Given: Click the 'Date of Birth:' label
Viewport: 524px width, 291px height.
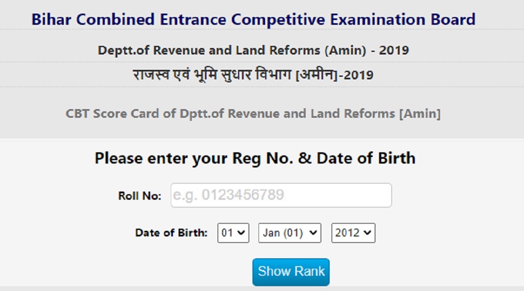Looking at the screenshot, I should pos(172,233).
